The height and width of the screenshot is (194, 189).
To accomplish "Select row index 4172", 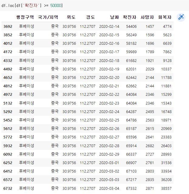I will coord(8,52).
